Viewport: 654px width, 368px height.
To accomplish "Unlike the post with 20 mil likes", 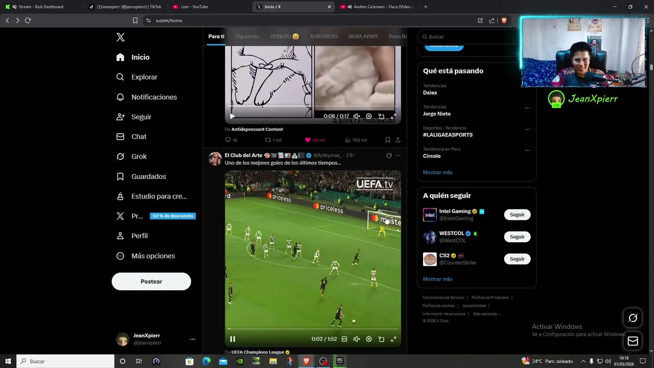I will click(x=315, y=140).
